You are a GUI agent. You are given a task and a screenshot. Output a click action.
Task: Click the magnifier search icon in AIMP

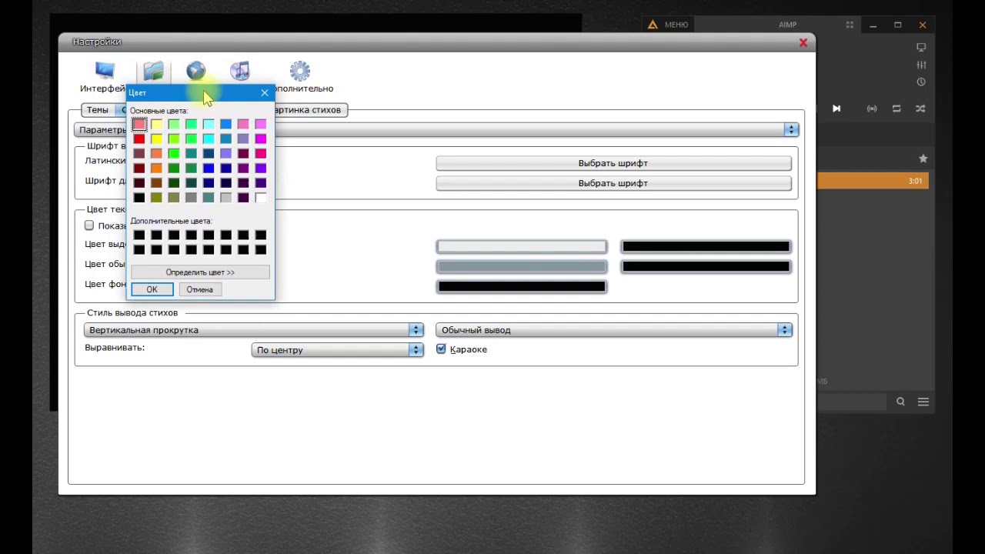tap(900, 402)
